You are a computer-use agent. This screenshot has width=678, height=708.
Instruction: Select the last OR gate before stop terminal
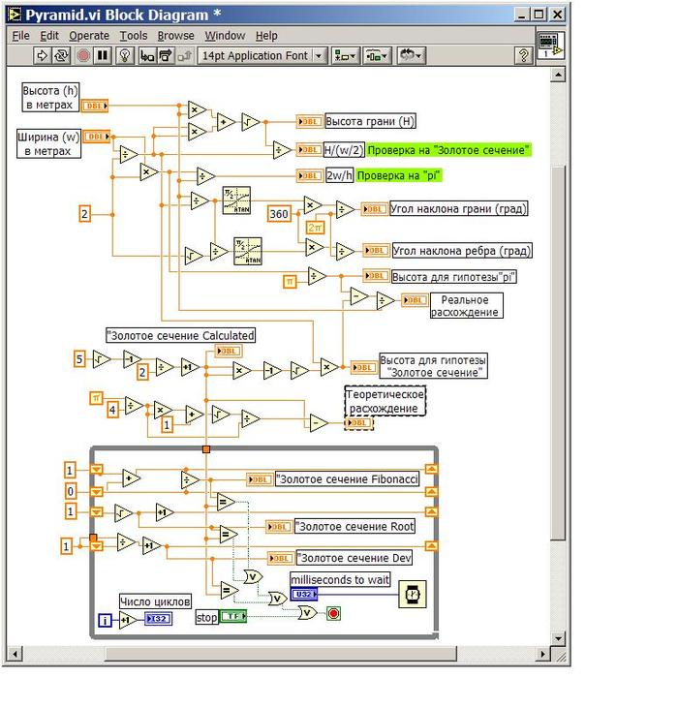(307, 613)
